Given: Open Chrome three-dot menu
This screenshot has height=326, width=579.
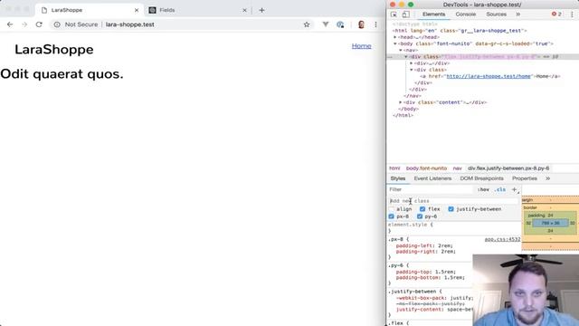Looking at the screenshot, I should pos(375,24).
